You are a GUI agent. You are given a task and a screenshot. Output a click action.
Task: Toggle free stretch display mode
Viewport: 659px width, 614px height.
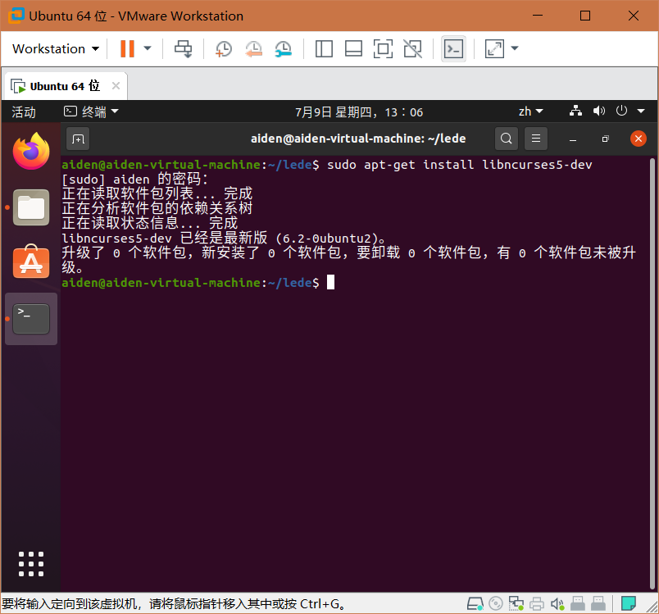click(x=412, y=48)
